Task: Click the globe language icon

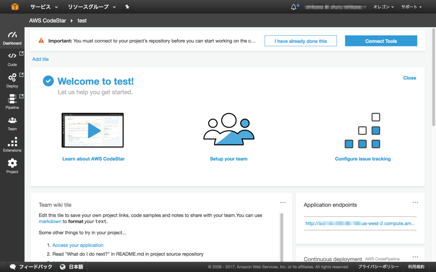Action: [x=63, y=267]
